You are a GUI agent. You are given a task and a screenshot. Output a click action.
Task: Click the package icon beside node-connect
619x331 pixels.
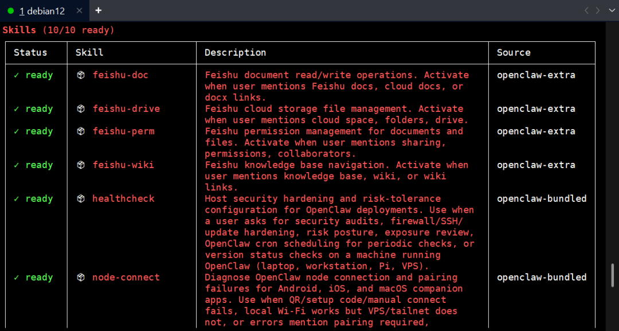click(81, 278)
